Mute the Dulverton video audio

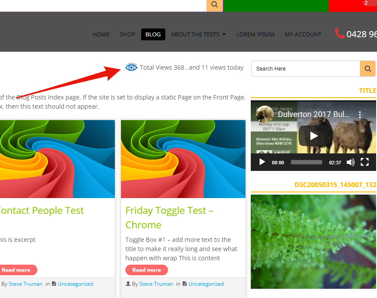coord(350,162)
